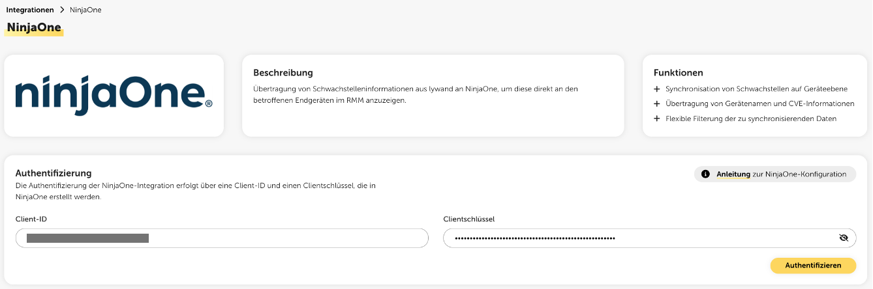Click the ninjaOne logo image

click(x=114, y=96)
